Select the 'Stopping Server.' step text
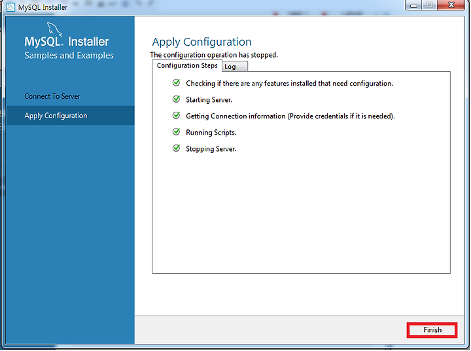The image size is (471, 351). 211,149
